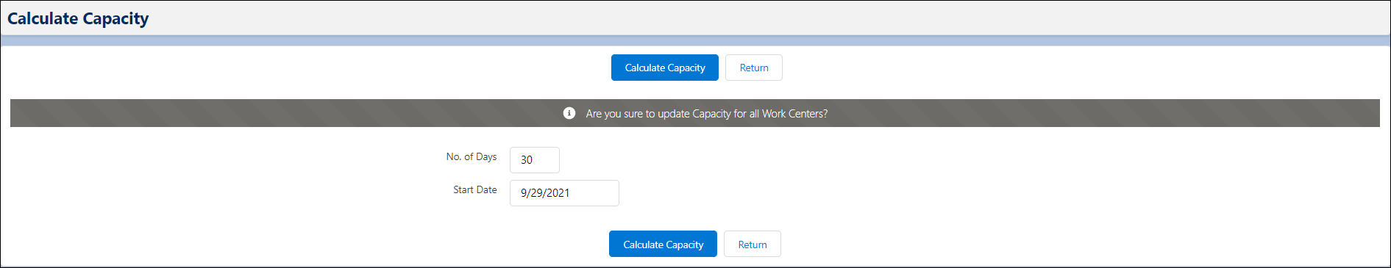This screenshot has width=1391, height=268.
Task: Click the bottom Return button
Action: (753, 245)
